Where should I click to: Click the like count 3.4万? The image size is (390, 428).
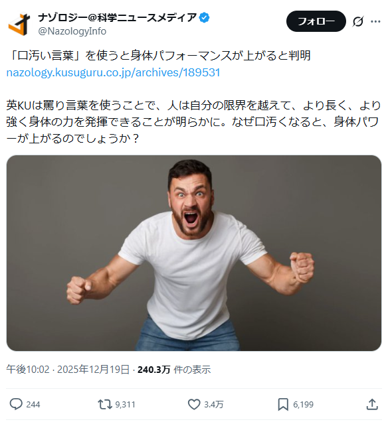[214, 405]
